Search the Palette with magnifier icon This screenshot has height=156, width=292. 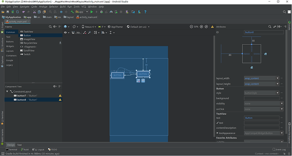point(50,27)
